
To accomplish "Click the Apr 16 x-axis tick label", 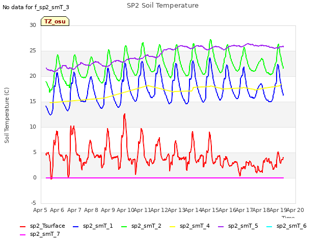I will (x=228, y=210).
